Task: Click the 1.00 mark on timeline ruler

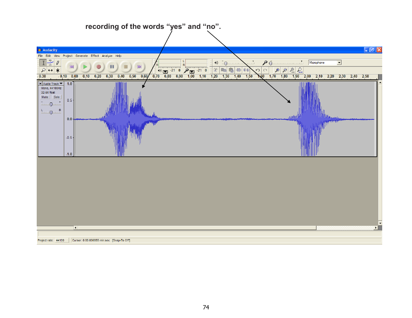Action: click(x=191, y=76)
